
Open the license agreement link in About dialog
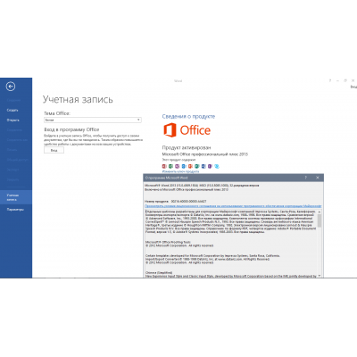tap(233, 206)
